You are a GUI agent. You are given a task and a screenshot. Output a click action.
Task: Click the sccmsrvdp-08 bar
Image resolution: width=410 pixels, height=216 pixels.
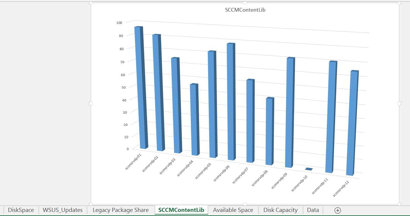click(x=269, y=131)
